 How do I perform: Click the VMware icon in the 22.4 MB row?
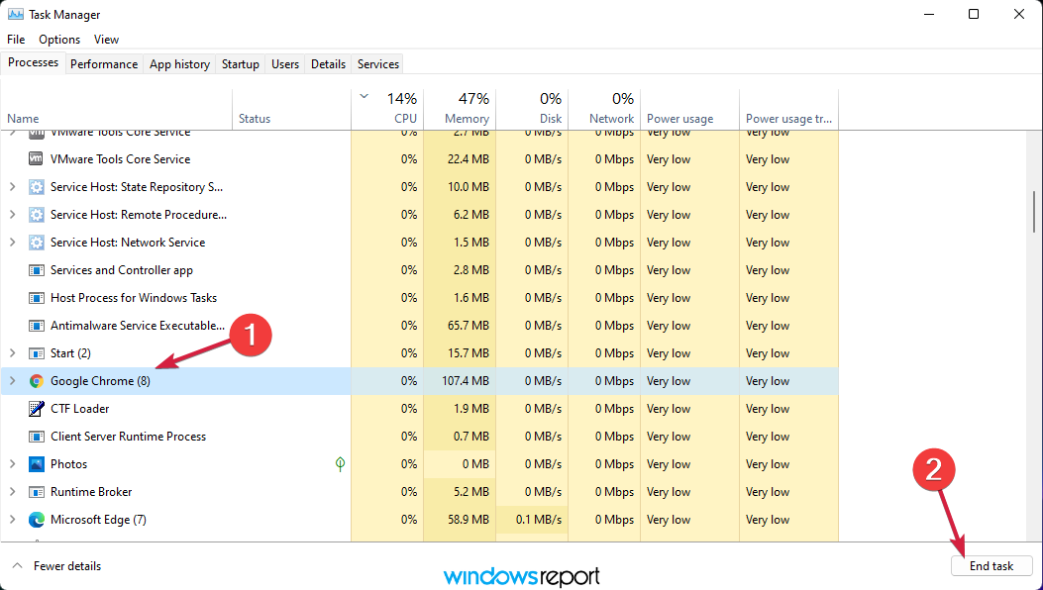tap(37, 159)
